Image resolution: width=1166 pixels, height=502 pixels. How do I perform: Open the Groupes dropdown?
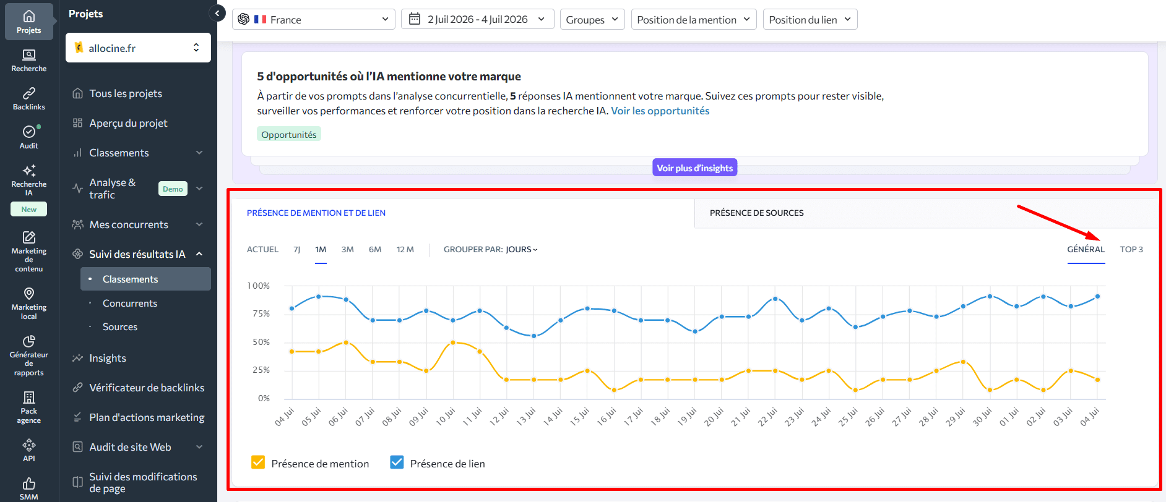point(592,19)
